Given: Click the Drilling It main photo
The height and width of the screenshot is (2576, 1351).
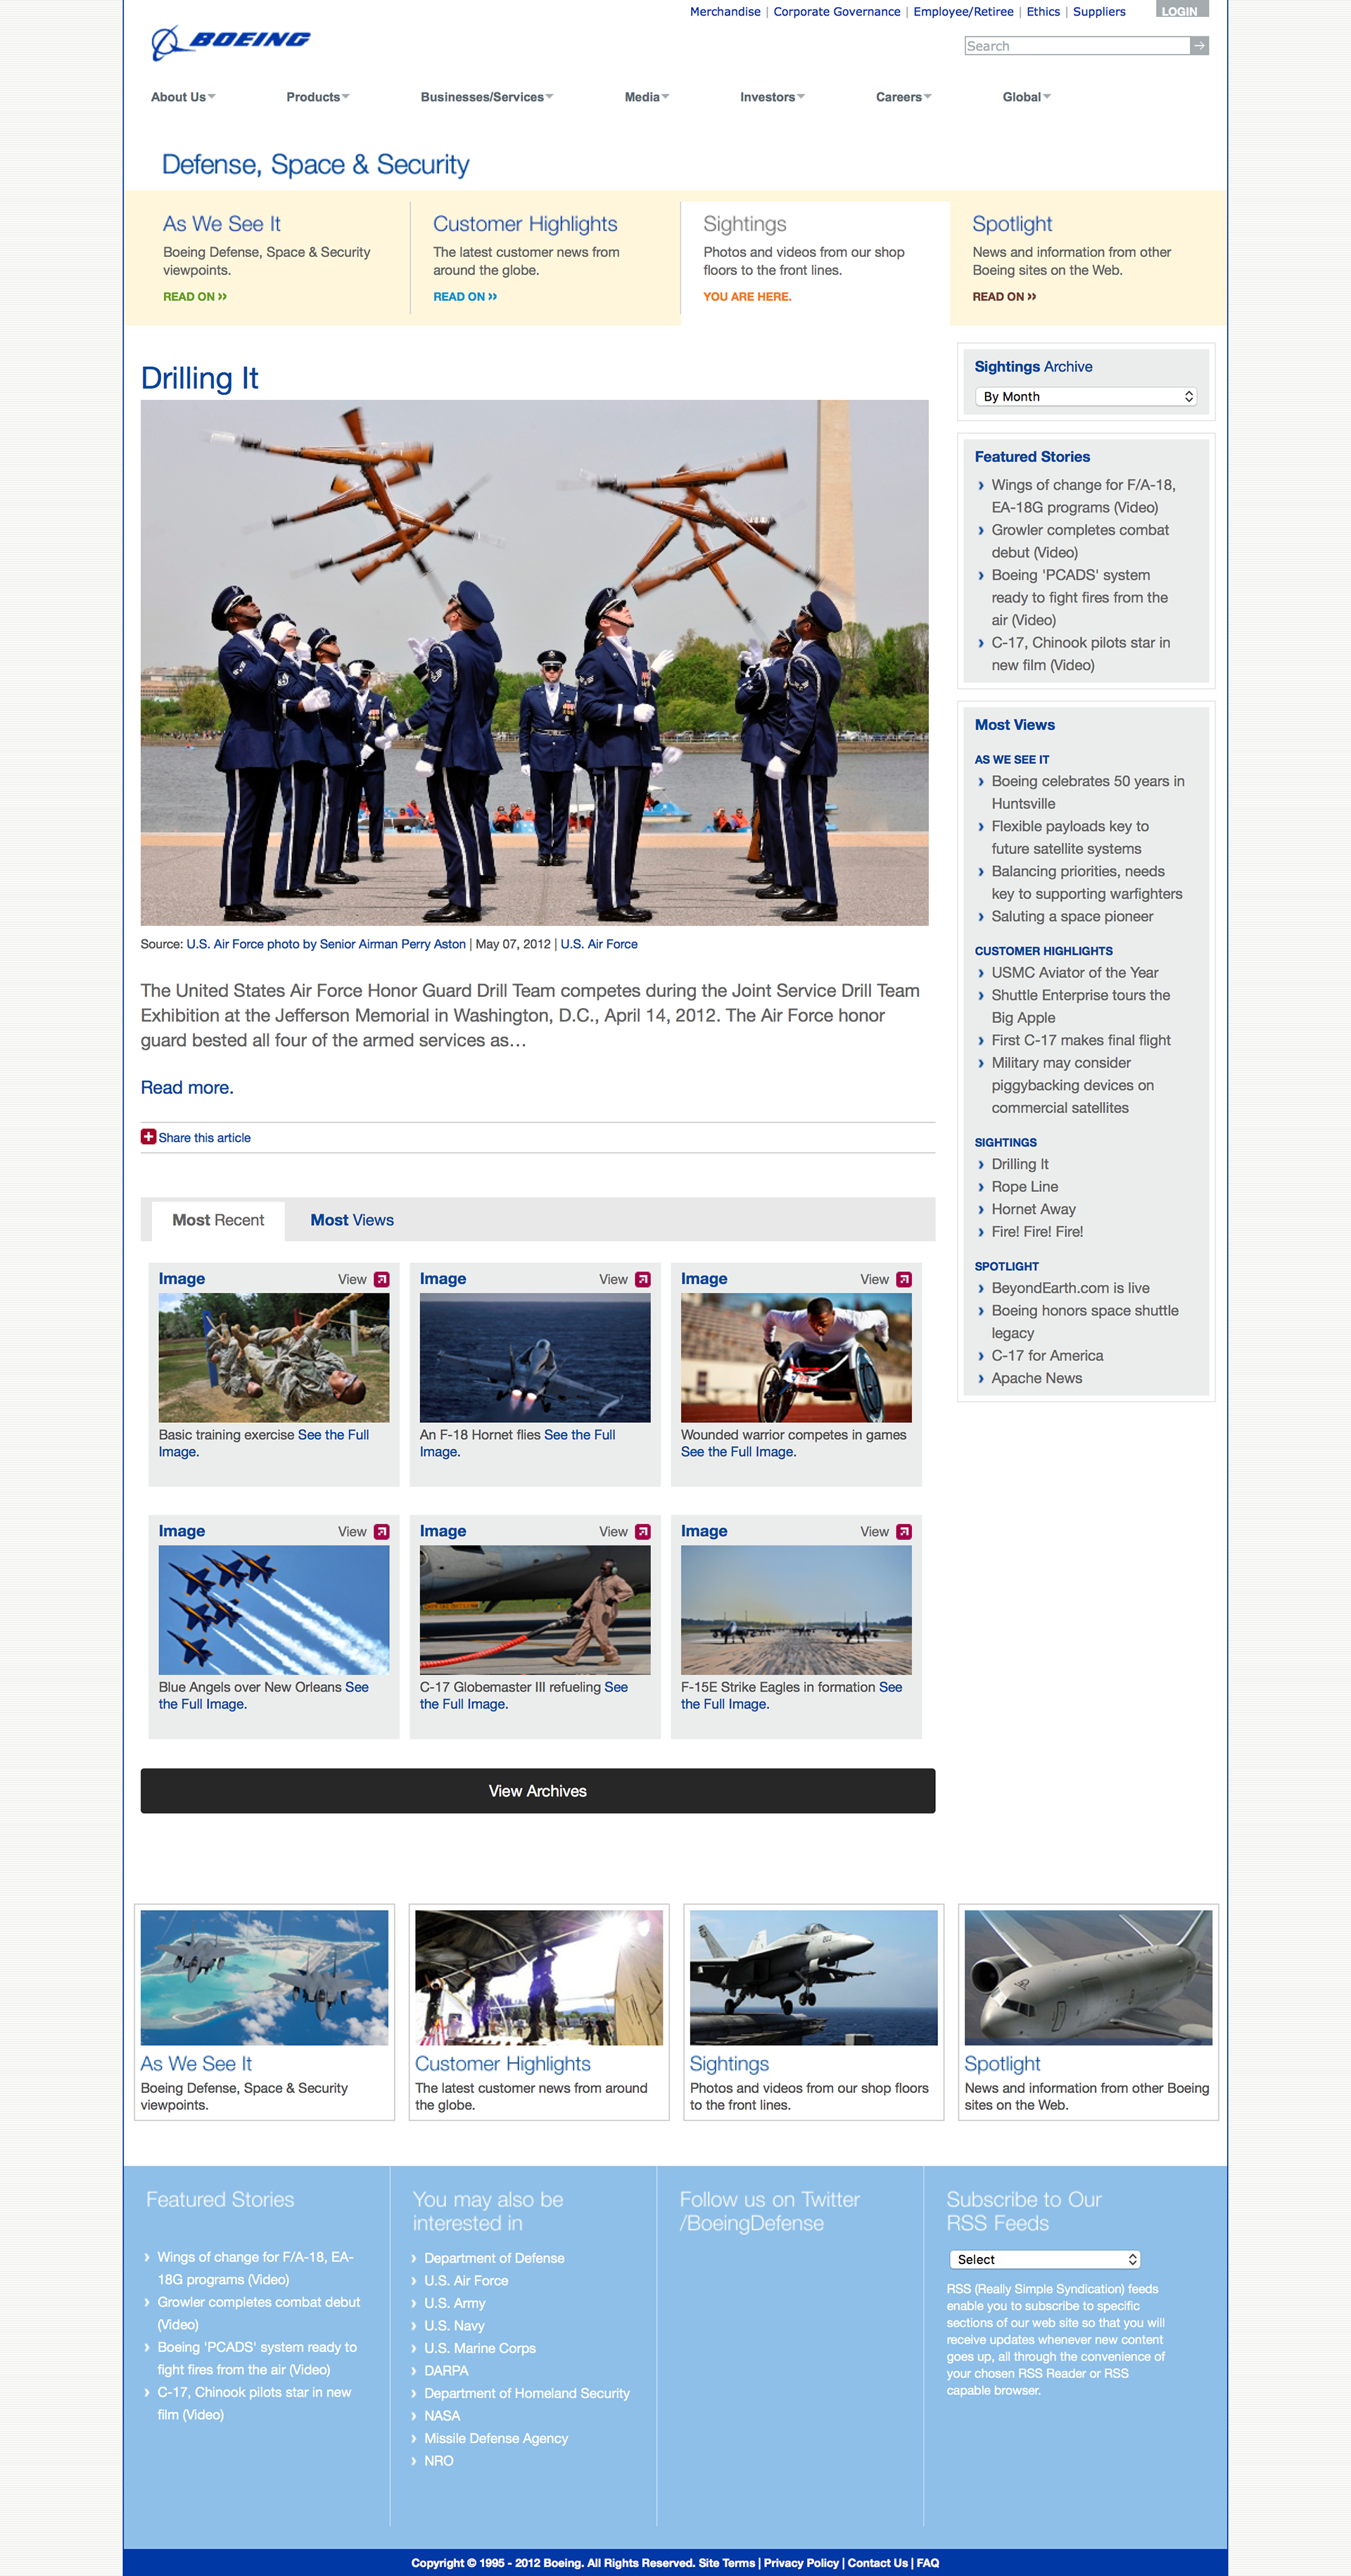Looking at the screenshot, I should pyautogui.click(x=535, y=662).
